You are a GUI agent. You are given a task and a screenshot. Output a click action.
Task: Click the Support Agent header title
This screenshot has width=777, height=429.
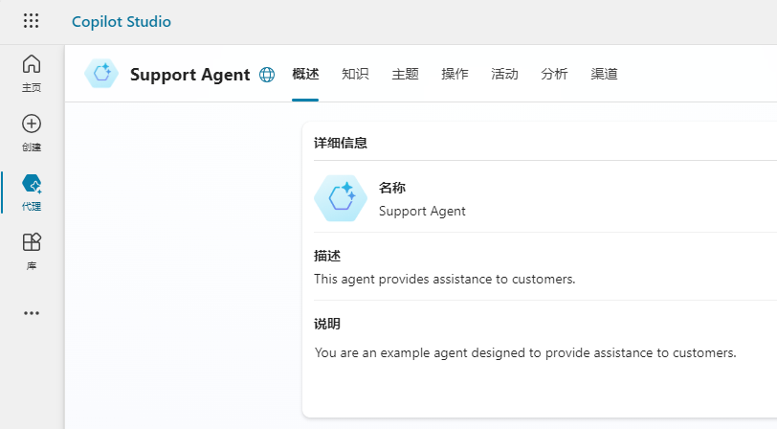[x=189, y=75]
